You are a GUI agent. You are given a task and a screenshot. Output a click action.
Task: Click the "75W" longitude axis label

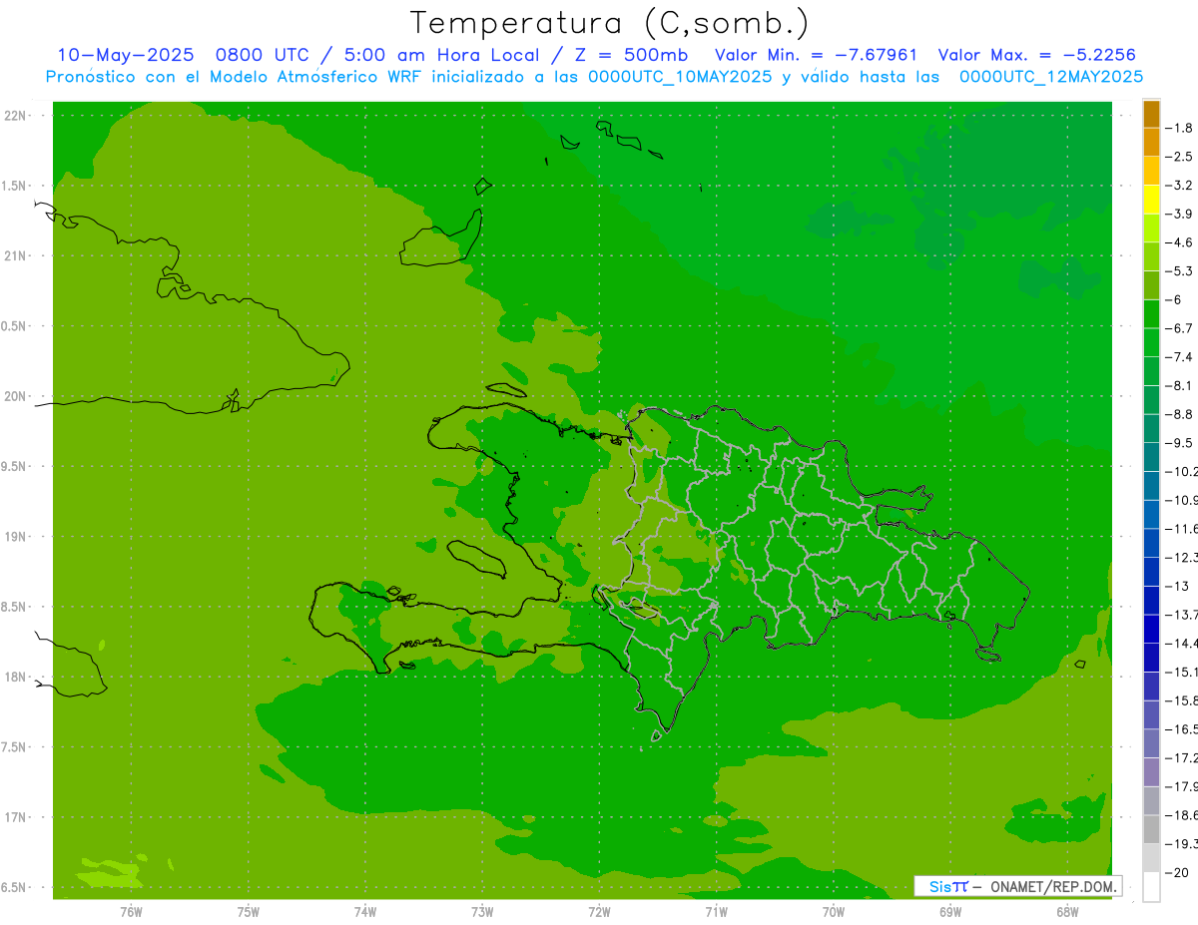pyautogui.click(x=249, y=910)
